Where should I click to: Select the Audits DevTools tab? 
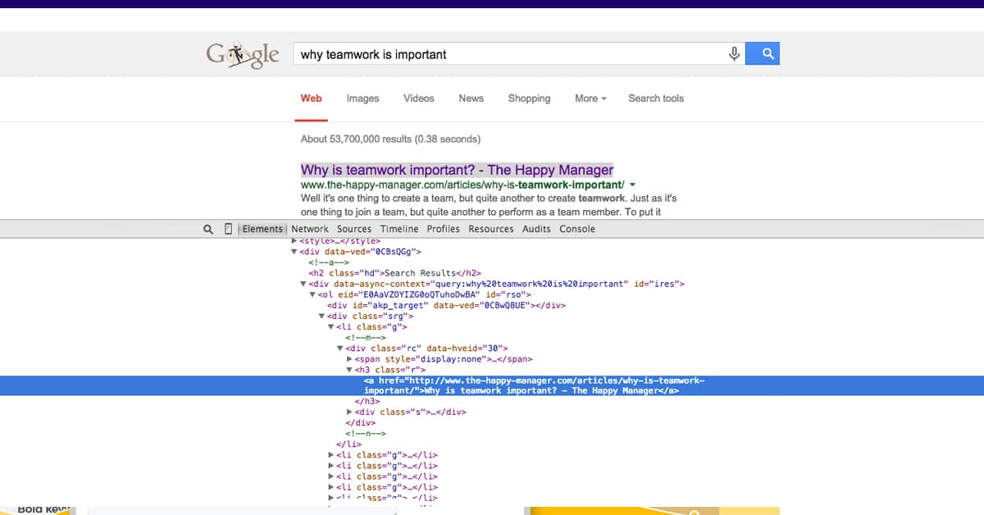pos(537,229)
